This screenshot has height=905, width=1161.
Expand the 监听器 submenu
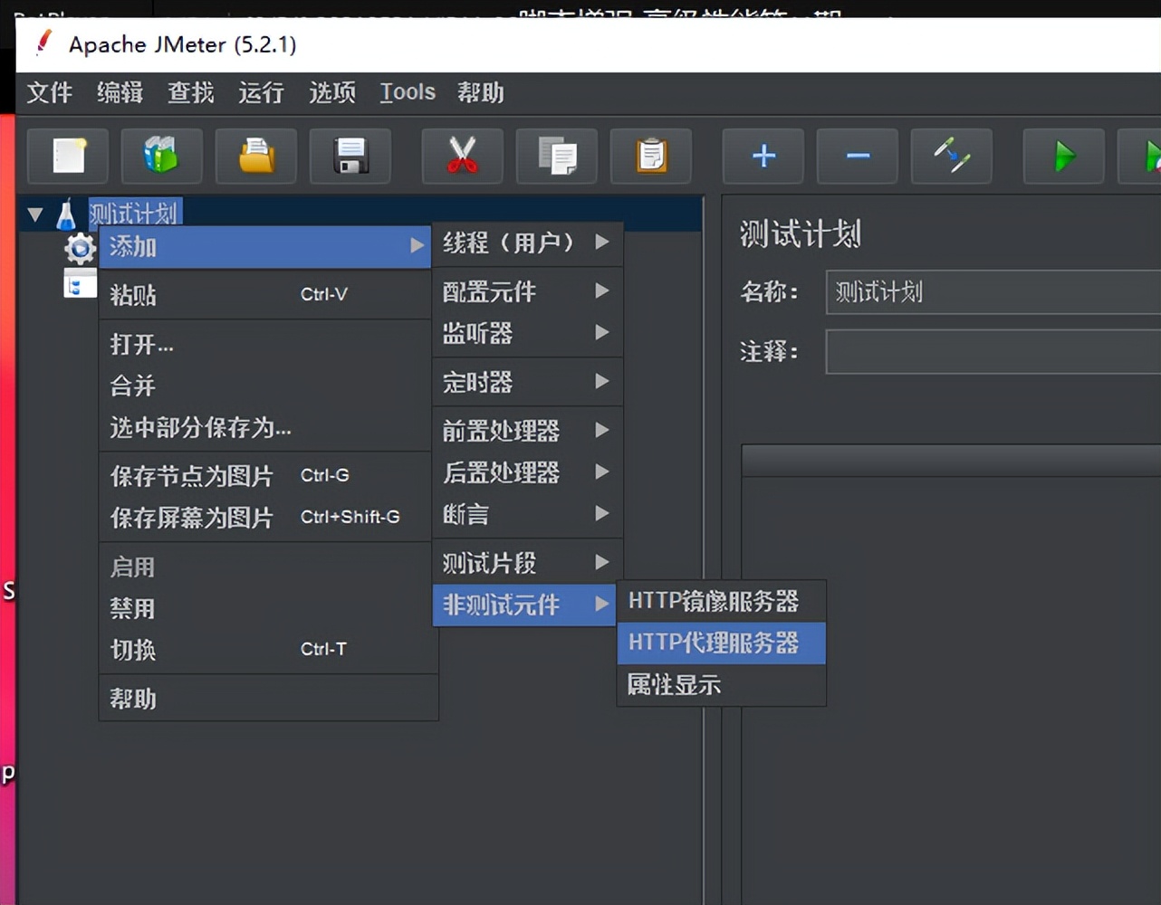tap(527, 333)
